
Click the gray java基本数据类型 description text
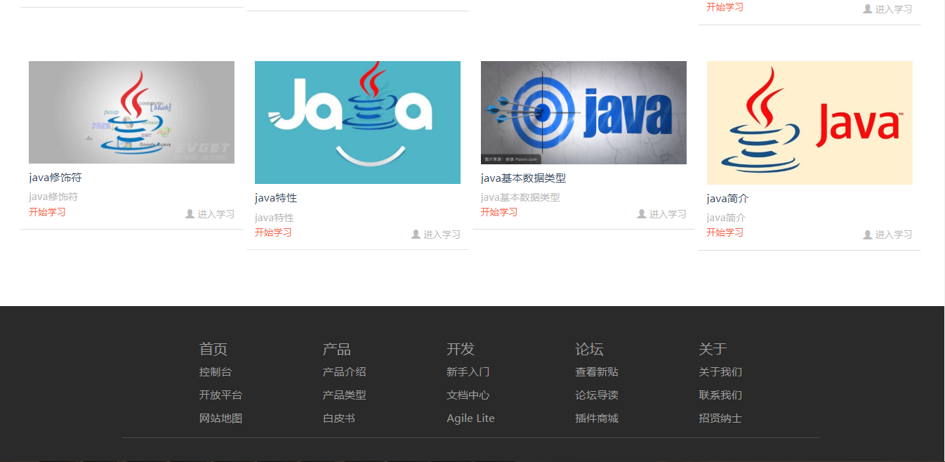coord(520,197)
